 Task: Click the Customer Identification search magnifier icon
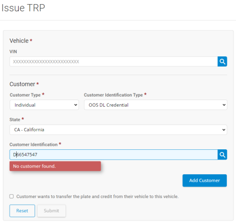[222, 154]
